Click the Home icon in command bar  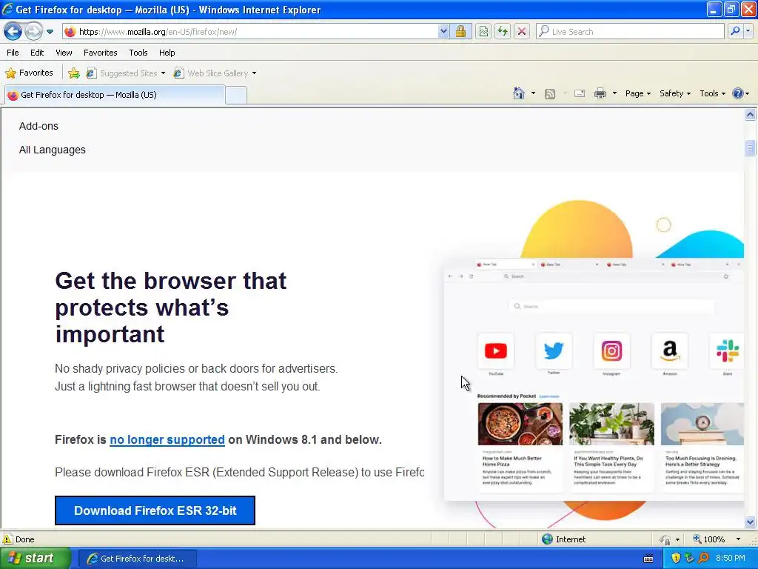pos(519,93)
